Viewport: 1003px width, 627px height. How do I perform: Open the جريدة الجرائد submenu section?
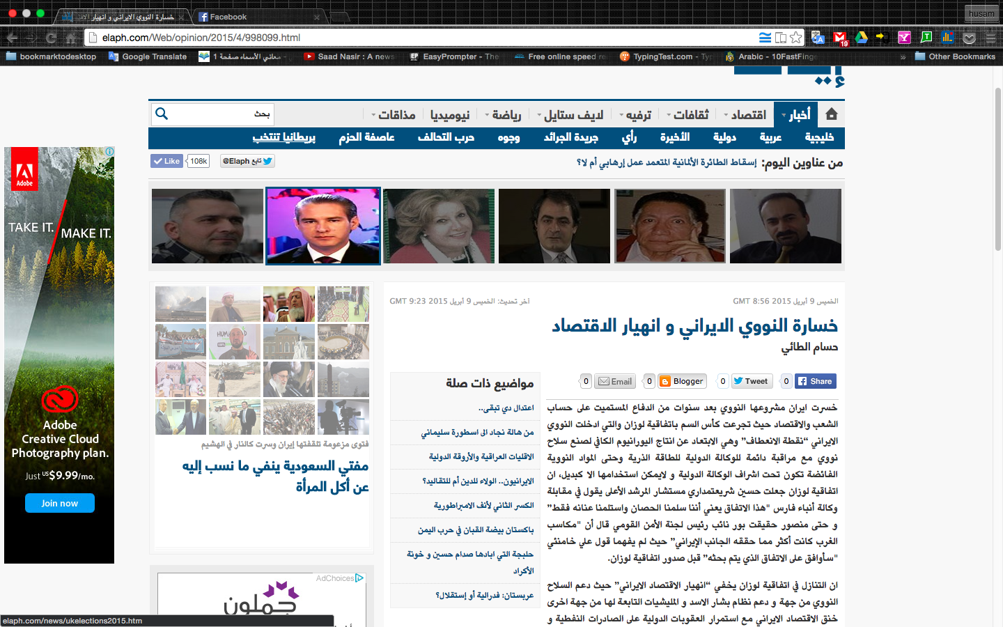(x=571, y=137)
